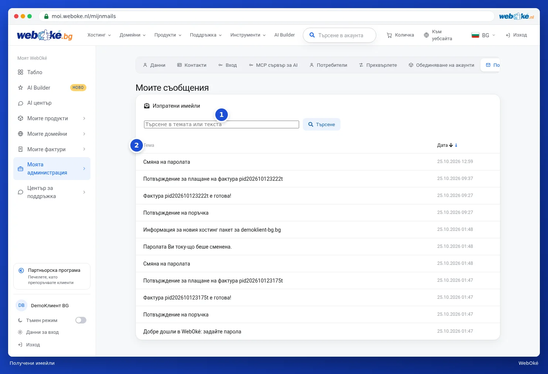Viewport: 548px width, 374px height.
Task: Click the Търсене search button
Action: coord(322,124)
